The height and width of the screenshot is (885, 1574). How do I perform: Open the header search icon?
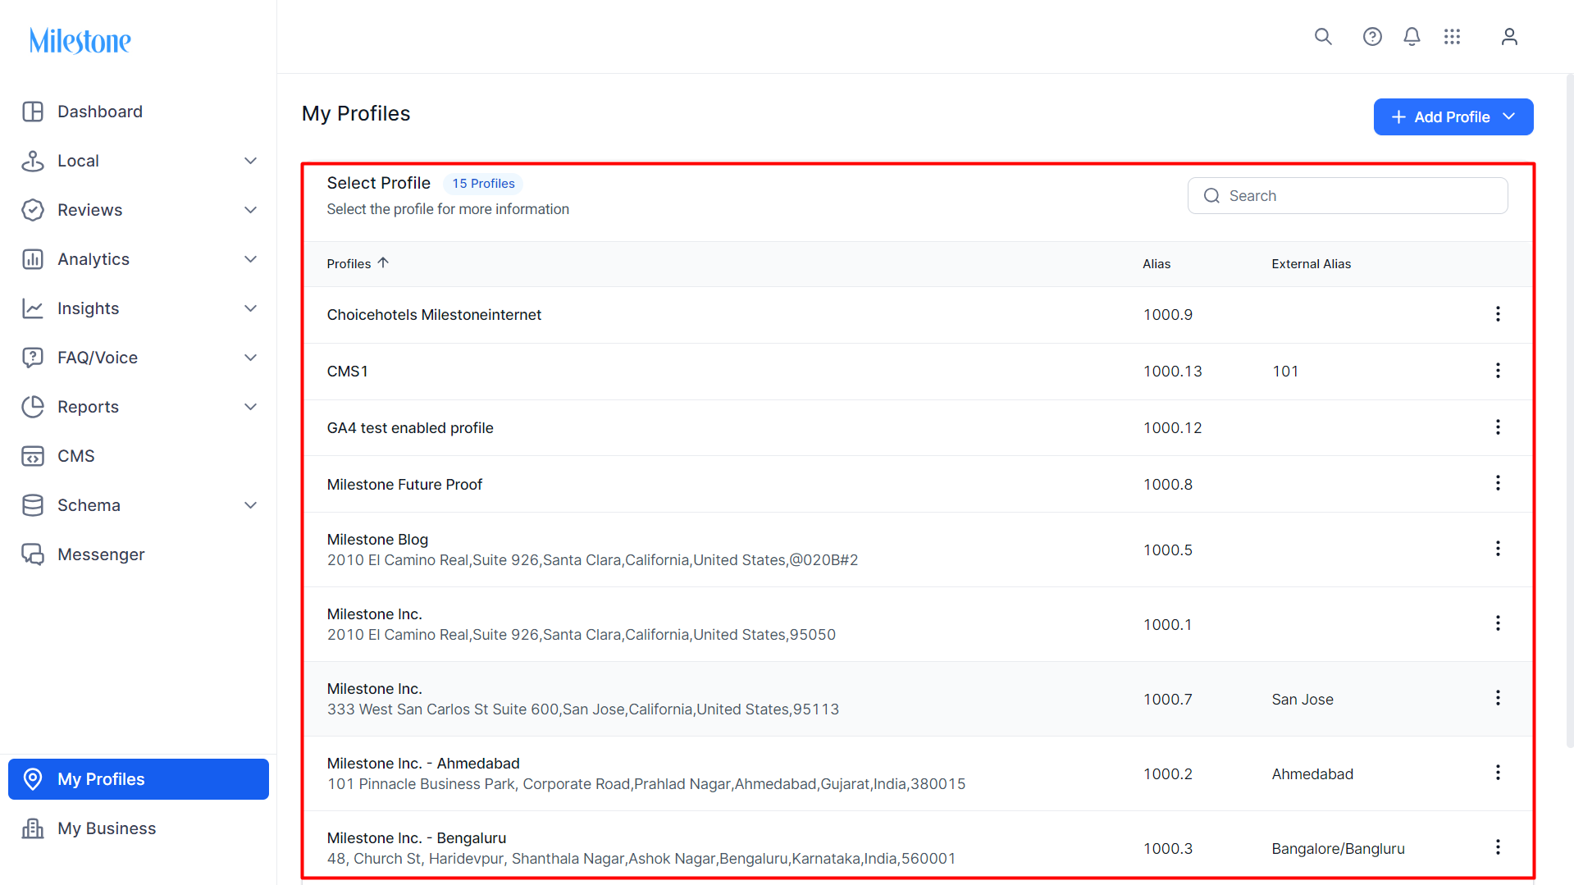(1323, 36)
